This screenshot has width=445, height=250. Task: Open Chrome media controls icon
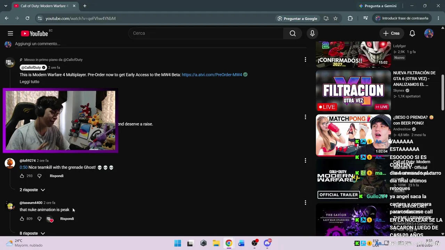click(365, 18)
